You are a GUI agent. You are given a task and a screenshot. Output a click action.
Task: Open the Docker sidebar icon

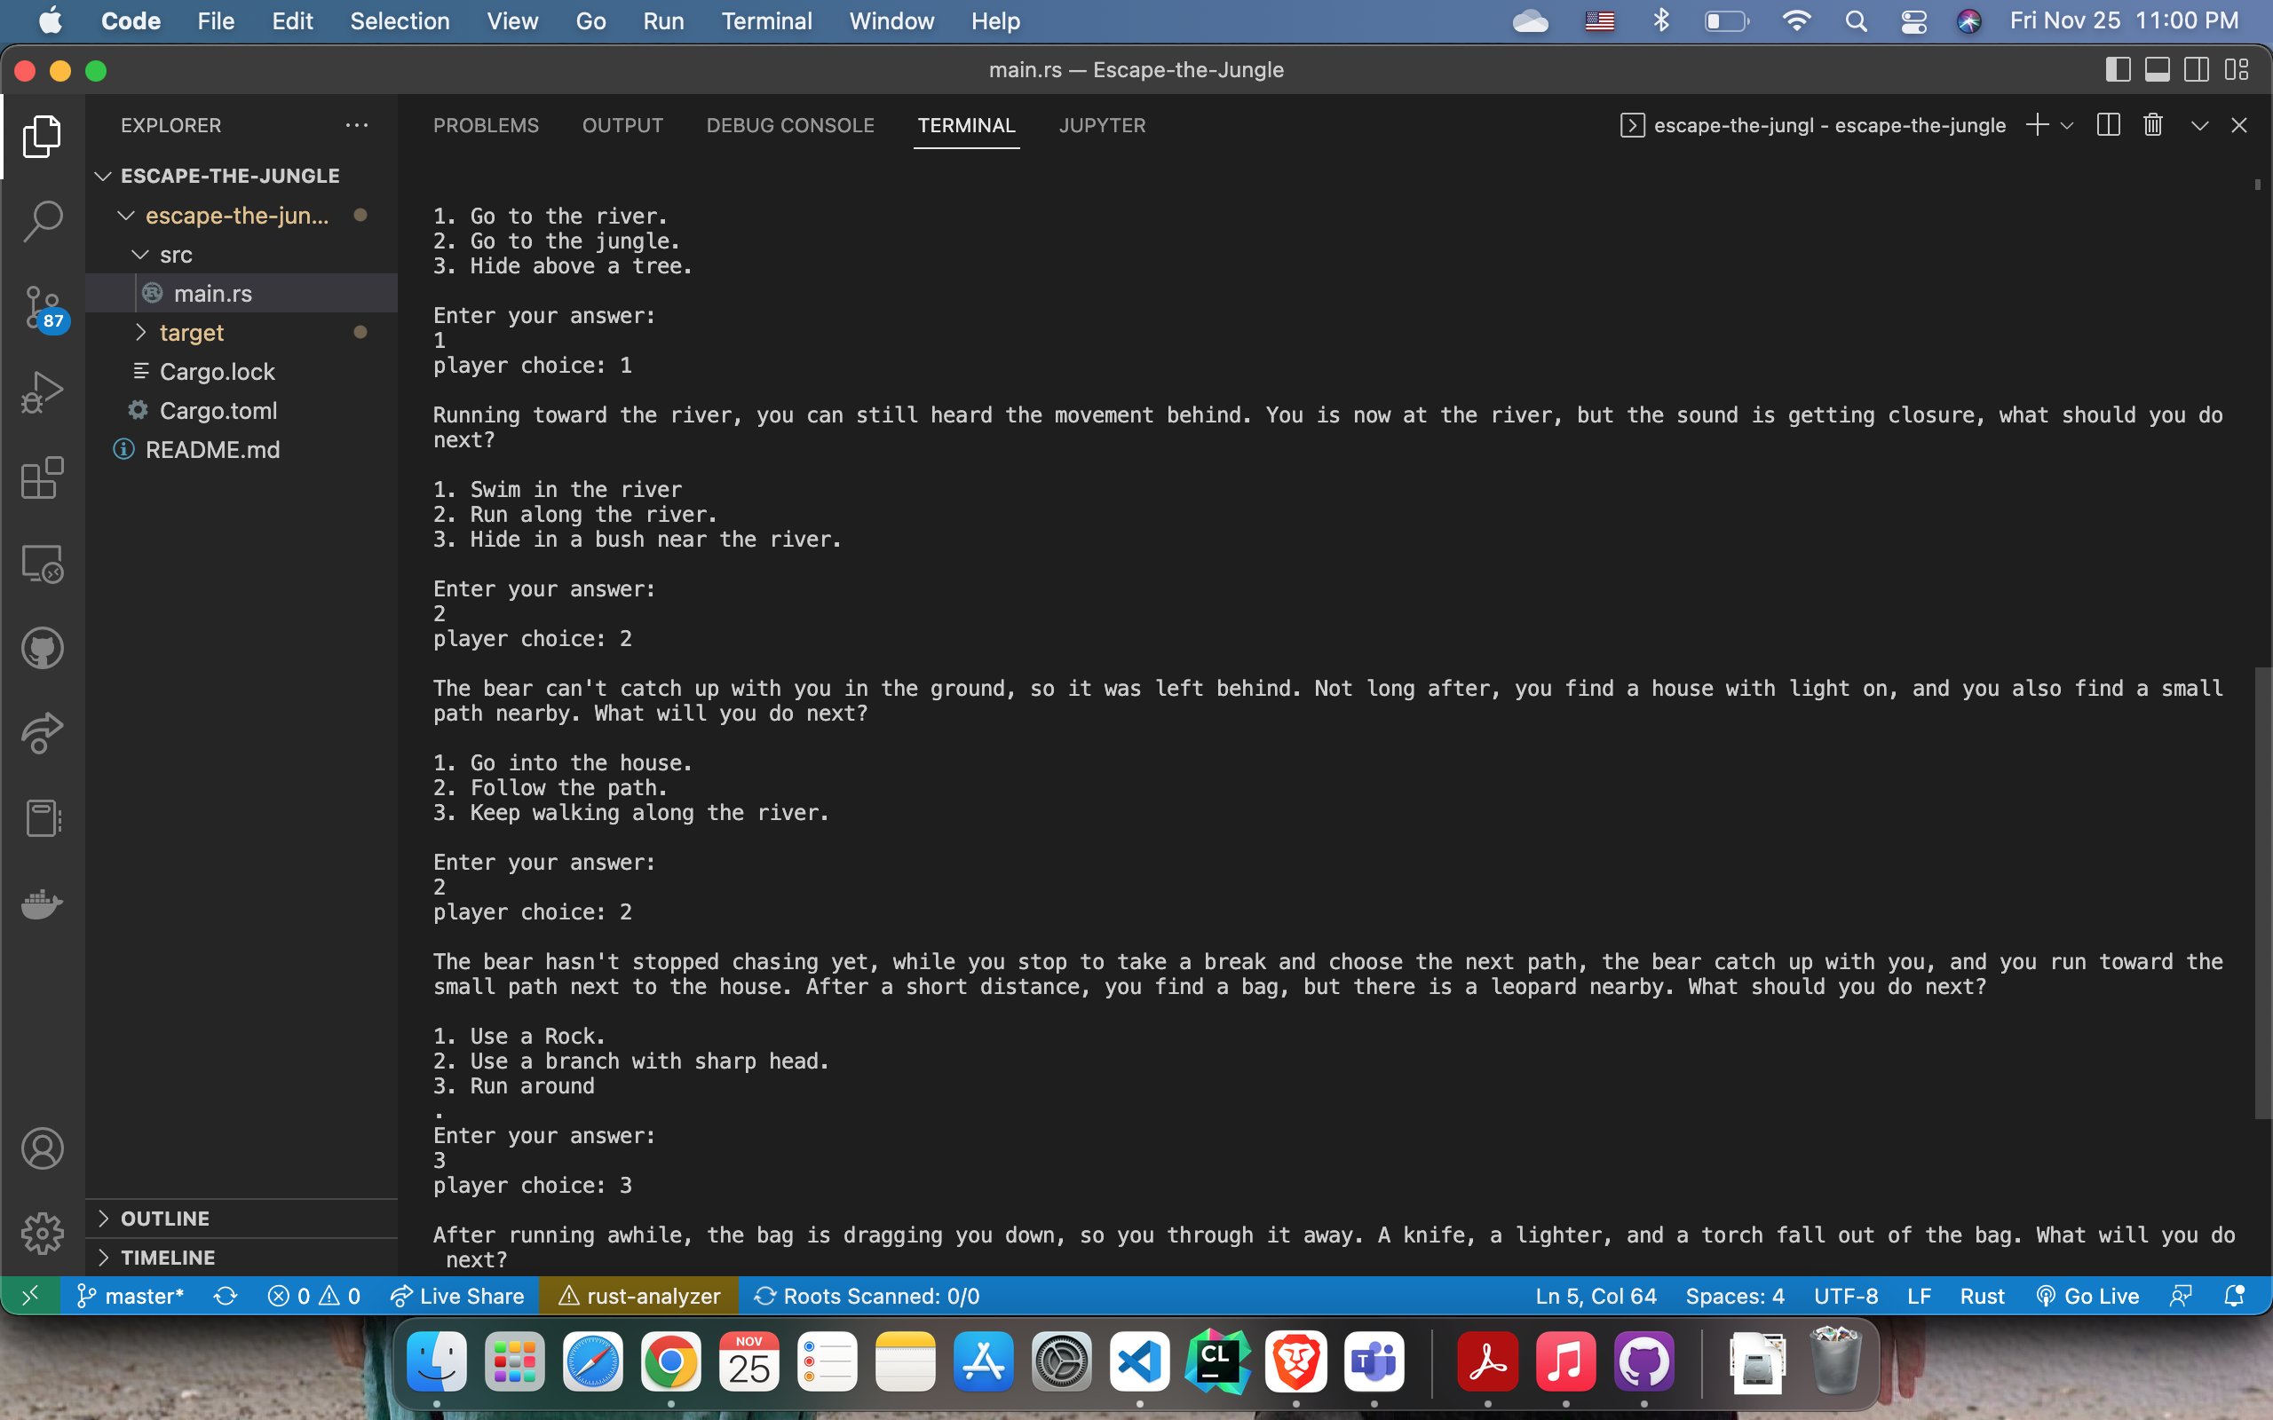coord(43,903)
